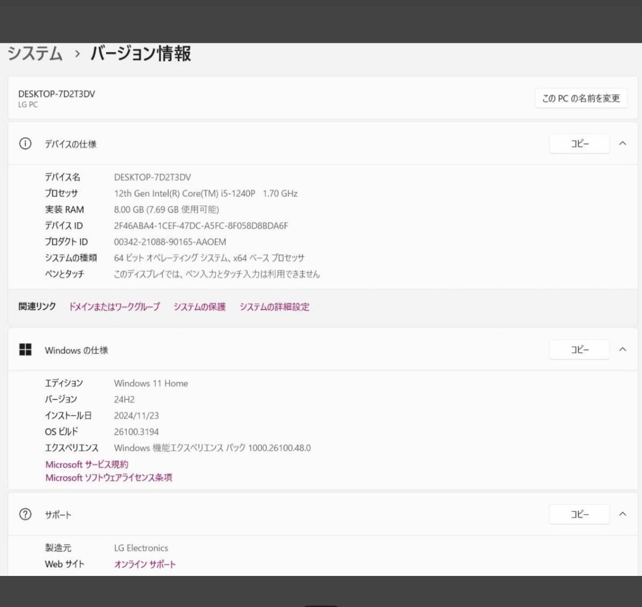Go back to システム breadcrumb
The height and width of the screenshot is (607, 642).
[x=35, y=54]
